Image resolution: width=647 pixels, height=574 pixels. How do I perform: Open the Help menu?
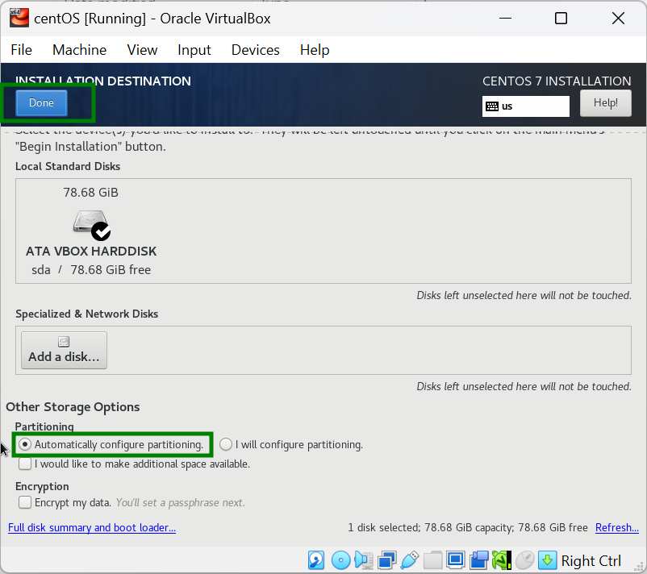pos(315,50)
